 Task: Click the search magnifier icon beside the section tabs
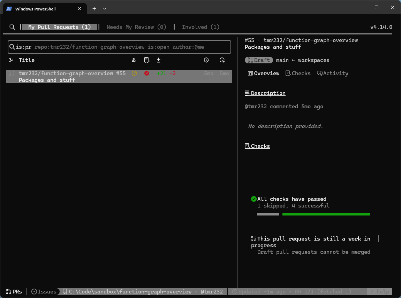pyautogui.click(x=12, y=27)
